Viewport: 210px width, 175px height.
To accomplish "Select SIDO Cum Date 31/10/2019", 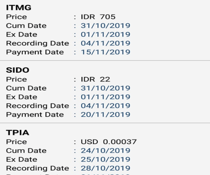I will click(x=106, y=88).
